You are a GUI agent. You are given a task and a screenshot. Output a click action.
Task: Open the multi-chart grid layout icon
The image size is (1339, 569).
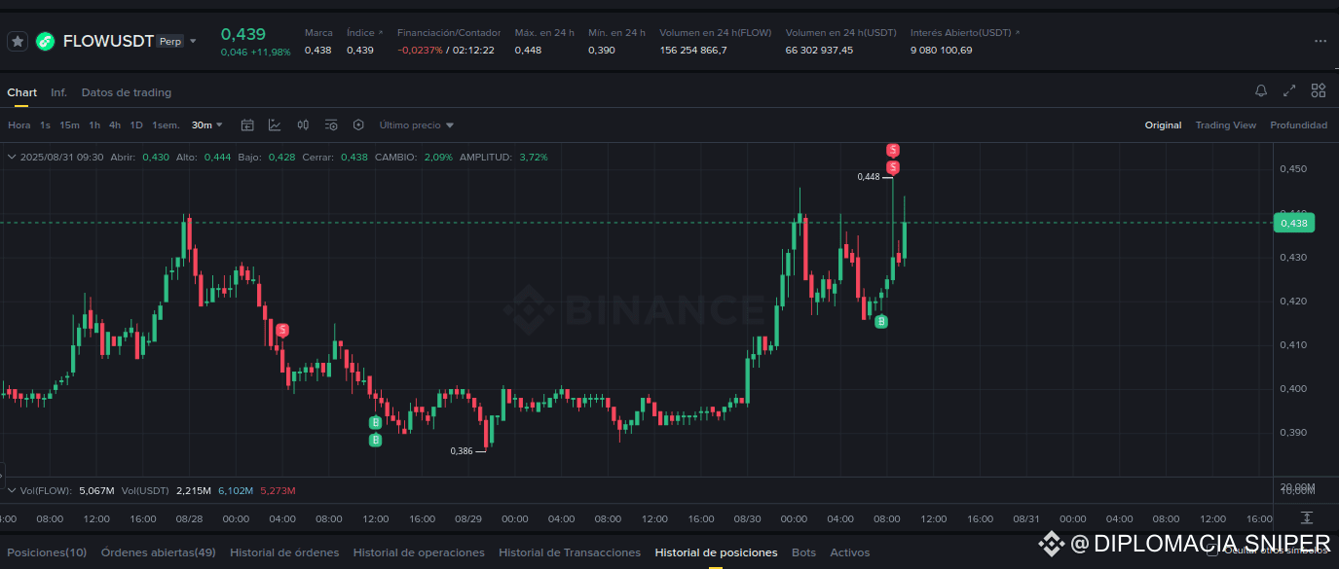coord(1319,91)
